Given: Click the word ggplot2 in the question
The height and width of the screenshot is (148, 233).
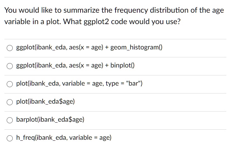Looking at the screenshot, I should tap(96, 22).
